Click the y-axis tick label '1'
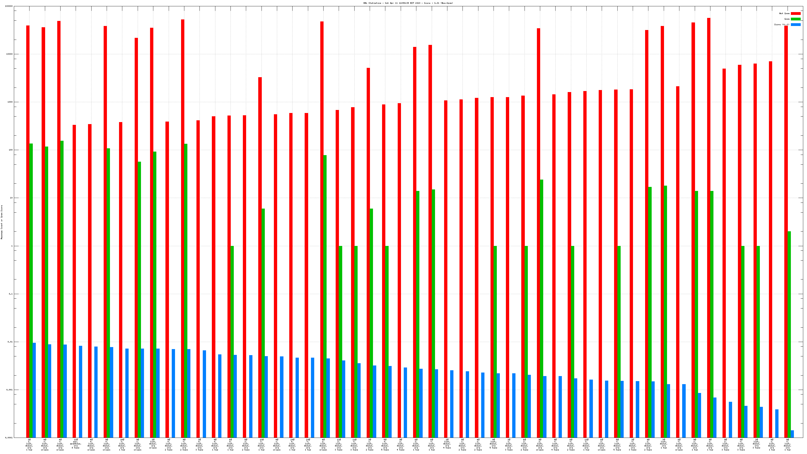The height and width of the screenshot is (454, 807). click(x=12, y=246)
